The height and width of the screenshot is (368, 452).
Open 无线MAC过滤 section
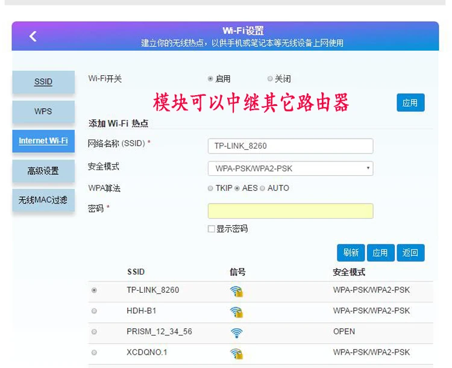(x=43, y=200)
